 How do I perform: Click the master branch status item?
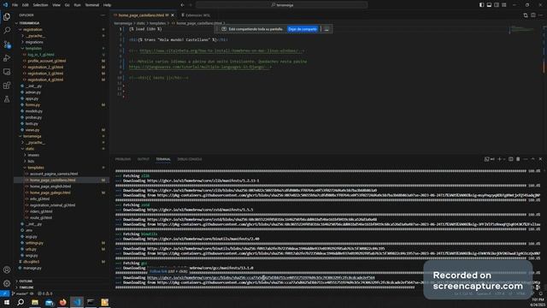(21, 293)
